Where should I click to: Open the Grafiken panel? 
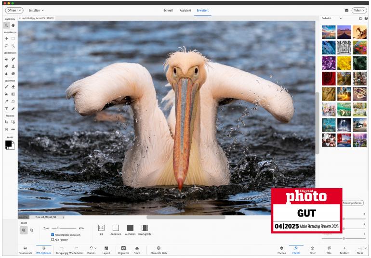pos(344,250)
